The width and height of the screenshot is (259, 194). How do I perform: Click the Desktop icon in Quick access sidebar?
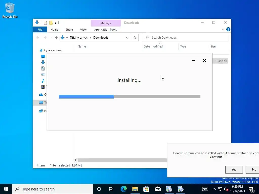pos(43,56)
